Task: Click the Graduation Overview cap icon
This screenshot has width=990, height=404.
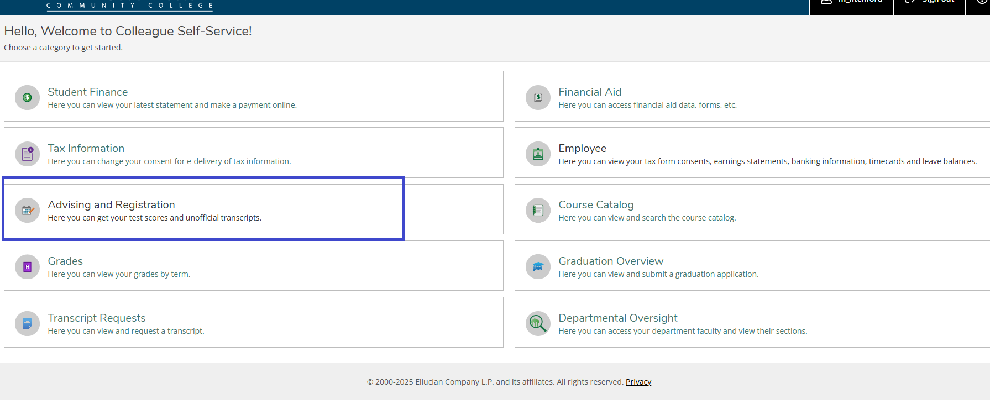Action: (x=538, y=267)
